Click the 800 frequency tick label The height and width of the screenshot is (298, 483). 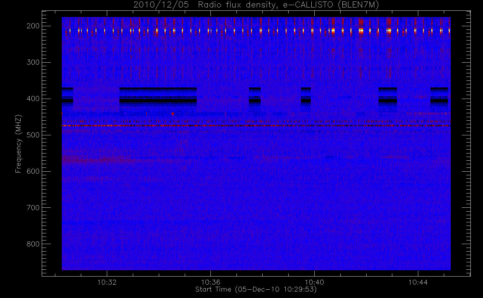(x=33, y=244)
